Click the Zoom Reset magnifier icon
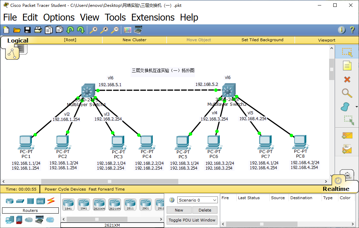This screenshot has height=228, width=359. point(104,30)
